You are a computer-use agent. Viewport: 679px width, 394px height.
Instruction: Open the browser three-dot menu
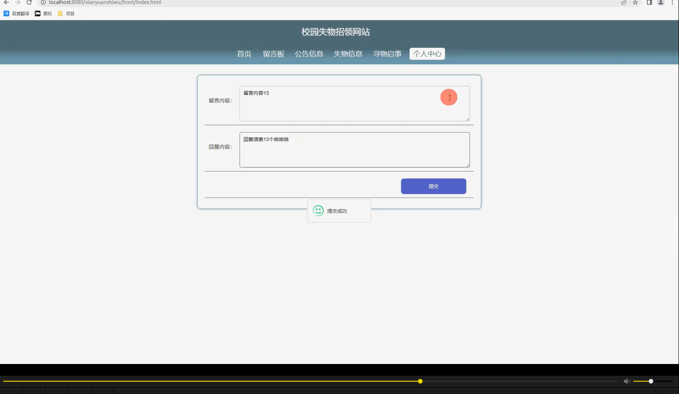(x=672, y=2)
